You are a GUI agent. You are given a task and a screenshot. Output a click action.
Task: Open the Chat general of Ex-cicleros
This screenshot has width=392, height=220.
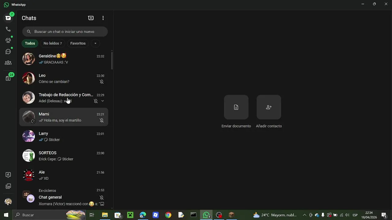pyautogui.click(x=64, y=197)
